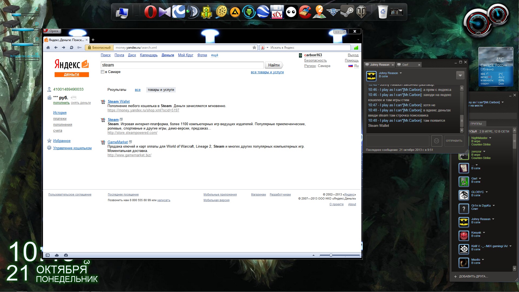Bookmark page with the address bar star
This screenshot has height=292, width=519.
coord(254,48)
